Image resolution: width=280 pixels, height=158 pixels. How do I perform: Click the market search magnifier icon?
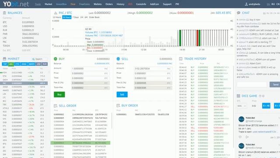click(x=33, y=59)
